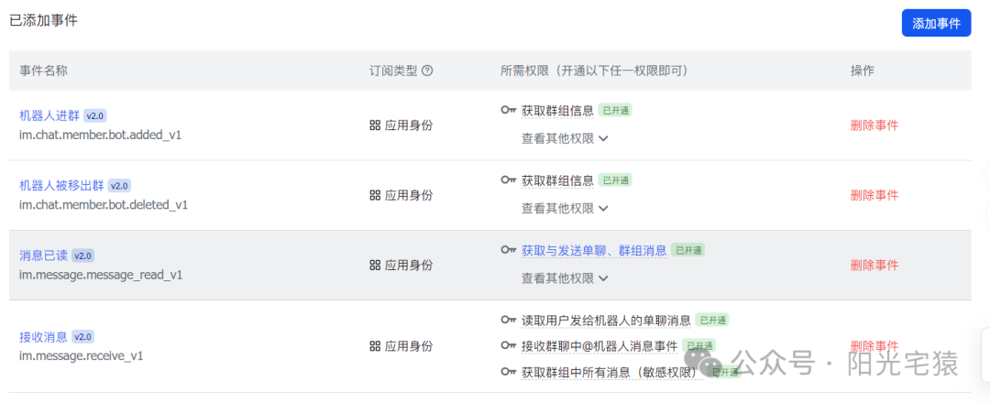Screen dimensions: 990x403
Task: Click the 添加事件 button
Action: coord(936,23)
